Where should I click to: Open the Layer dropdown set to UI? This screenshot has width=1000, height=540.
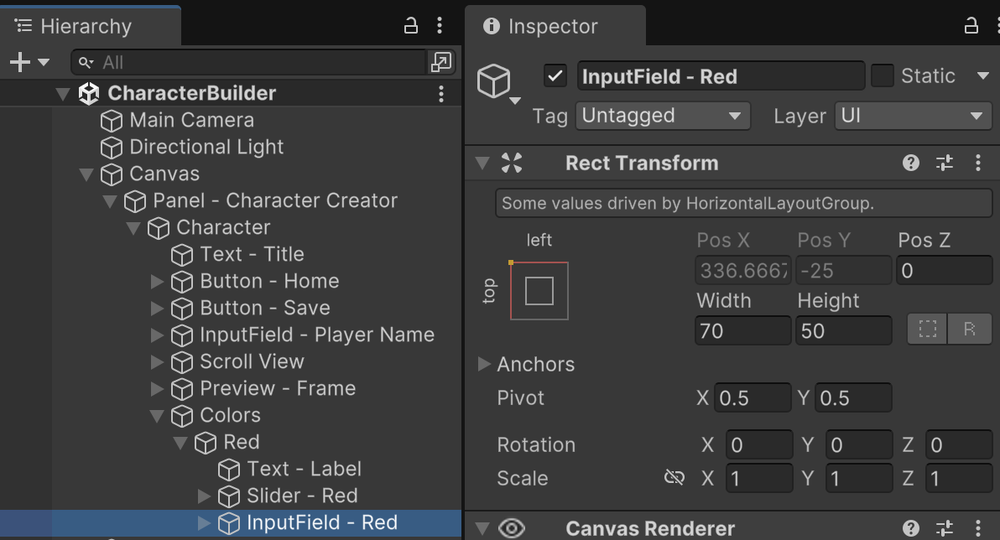[x=913, y=116]
